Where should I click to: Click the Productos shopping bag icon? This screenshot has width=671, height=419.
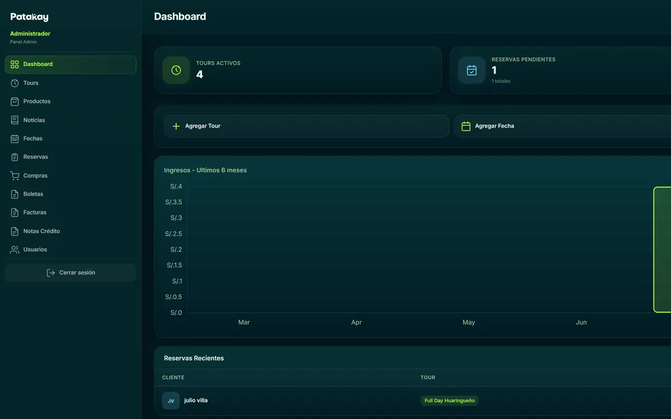tap(15, 101)
